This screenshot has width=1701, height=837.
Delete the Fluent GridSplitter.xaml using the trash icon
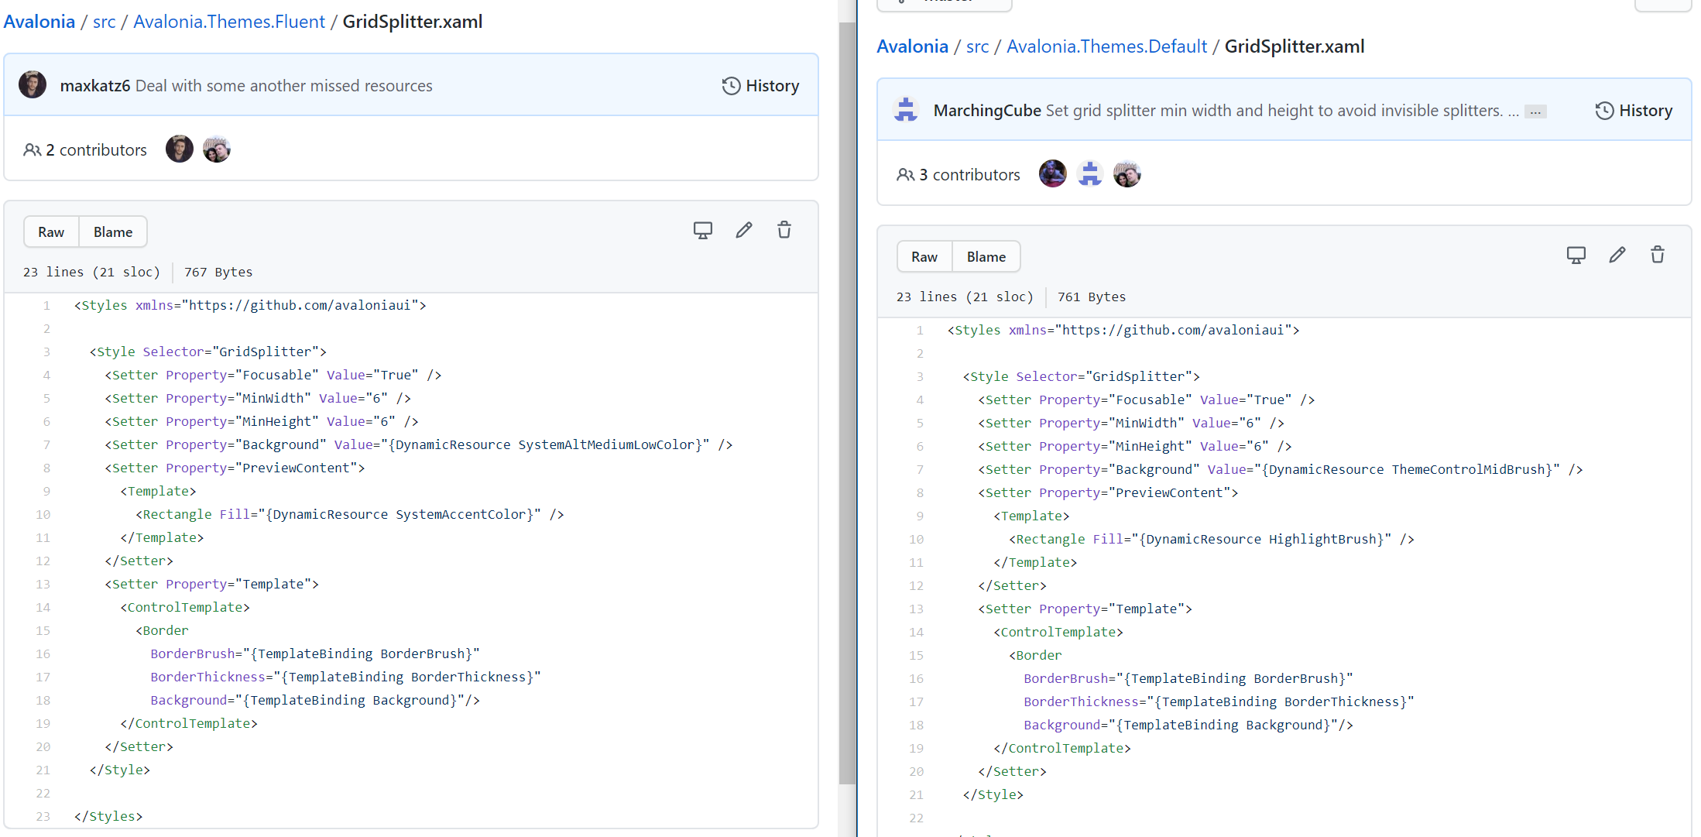[784, 230]
